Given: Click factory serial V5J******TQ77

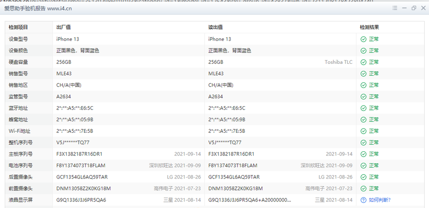Looking at the screenshot, I should pyautogui.click(x=73, y=142).
